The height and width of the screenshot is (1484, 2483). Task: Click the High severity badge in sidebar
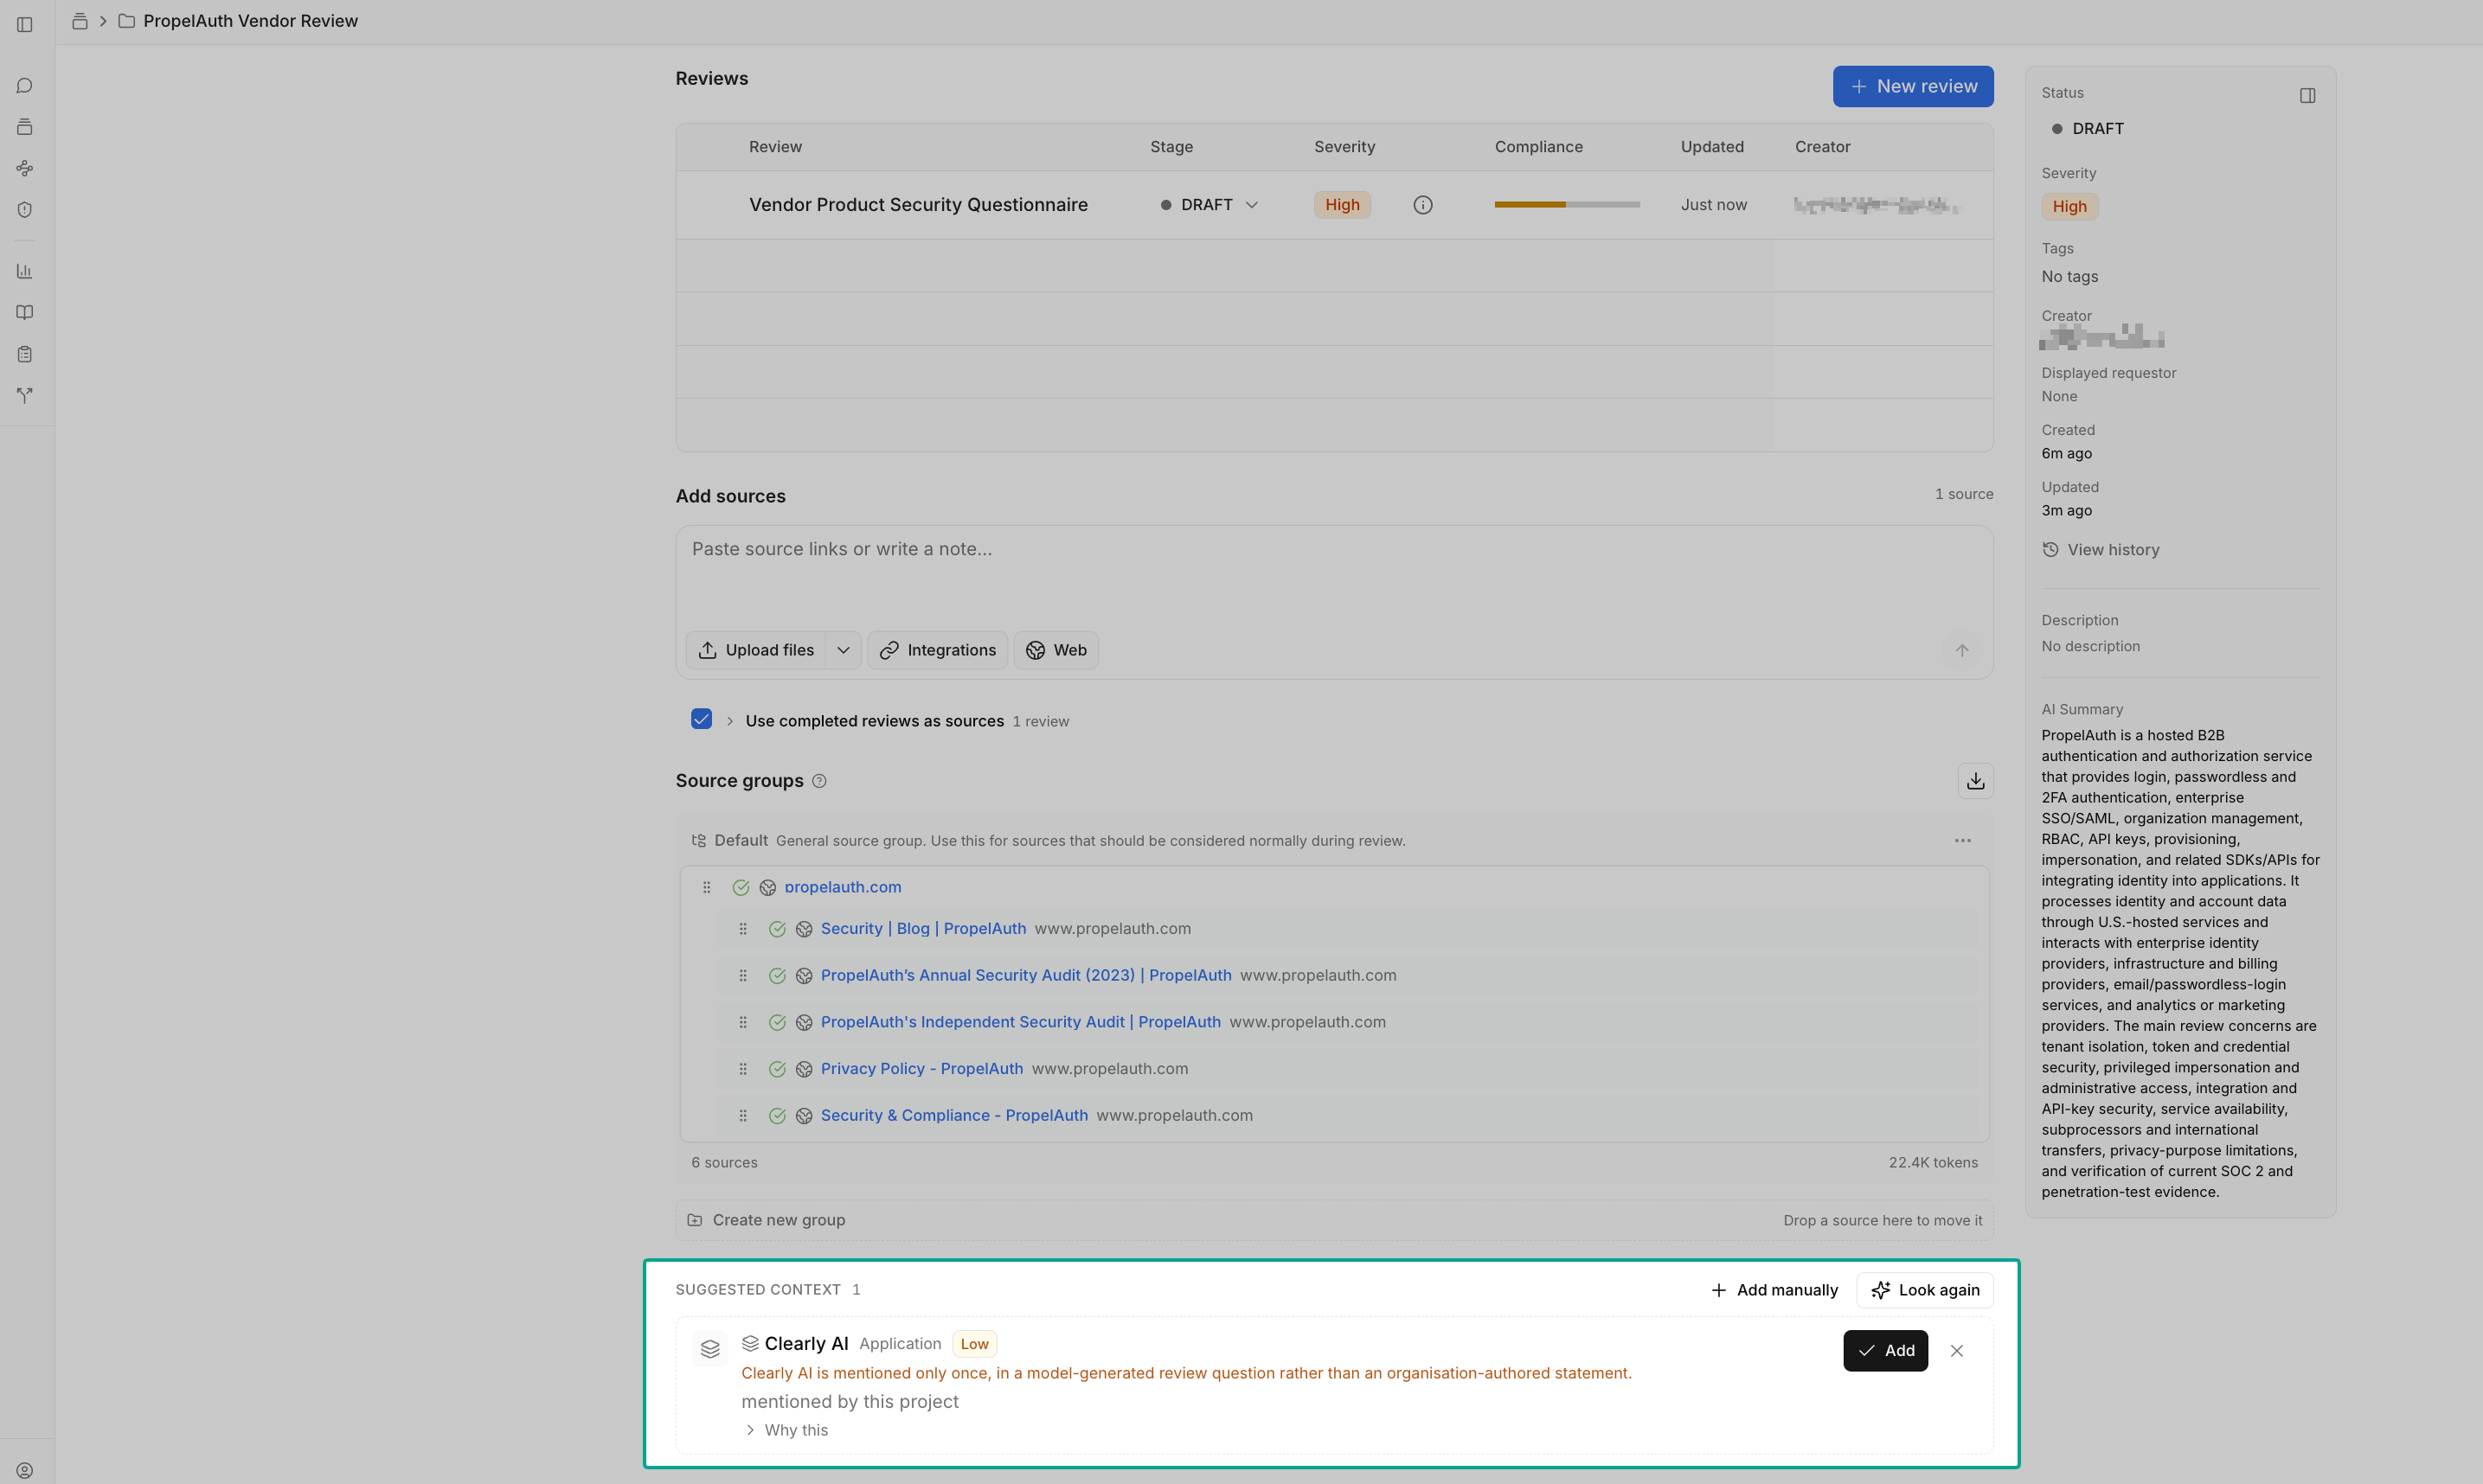(x=2069, y=207)
